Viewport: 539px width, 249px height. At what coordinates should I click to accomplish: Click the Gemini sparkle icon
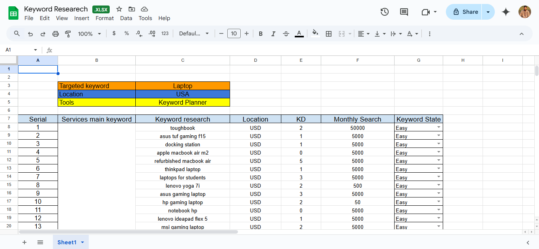[x=506, y=12]
